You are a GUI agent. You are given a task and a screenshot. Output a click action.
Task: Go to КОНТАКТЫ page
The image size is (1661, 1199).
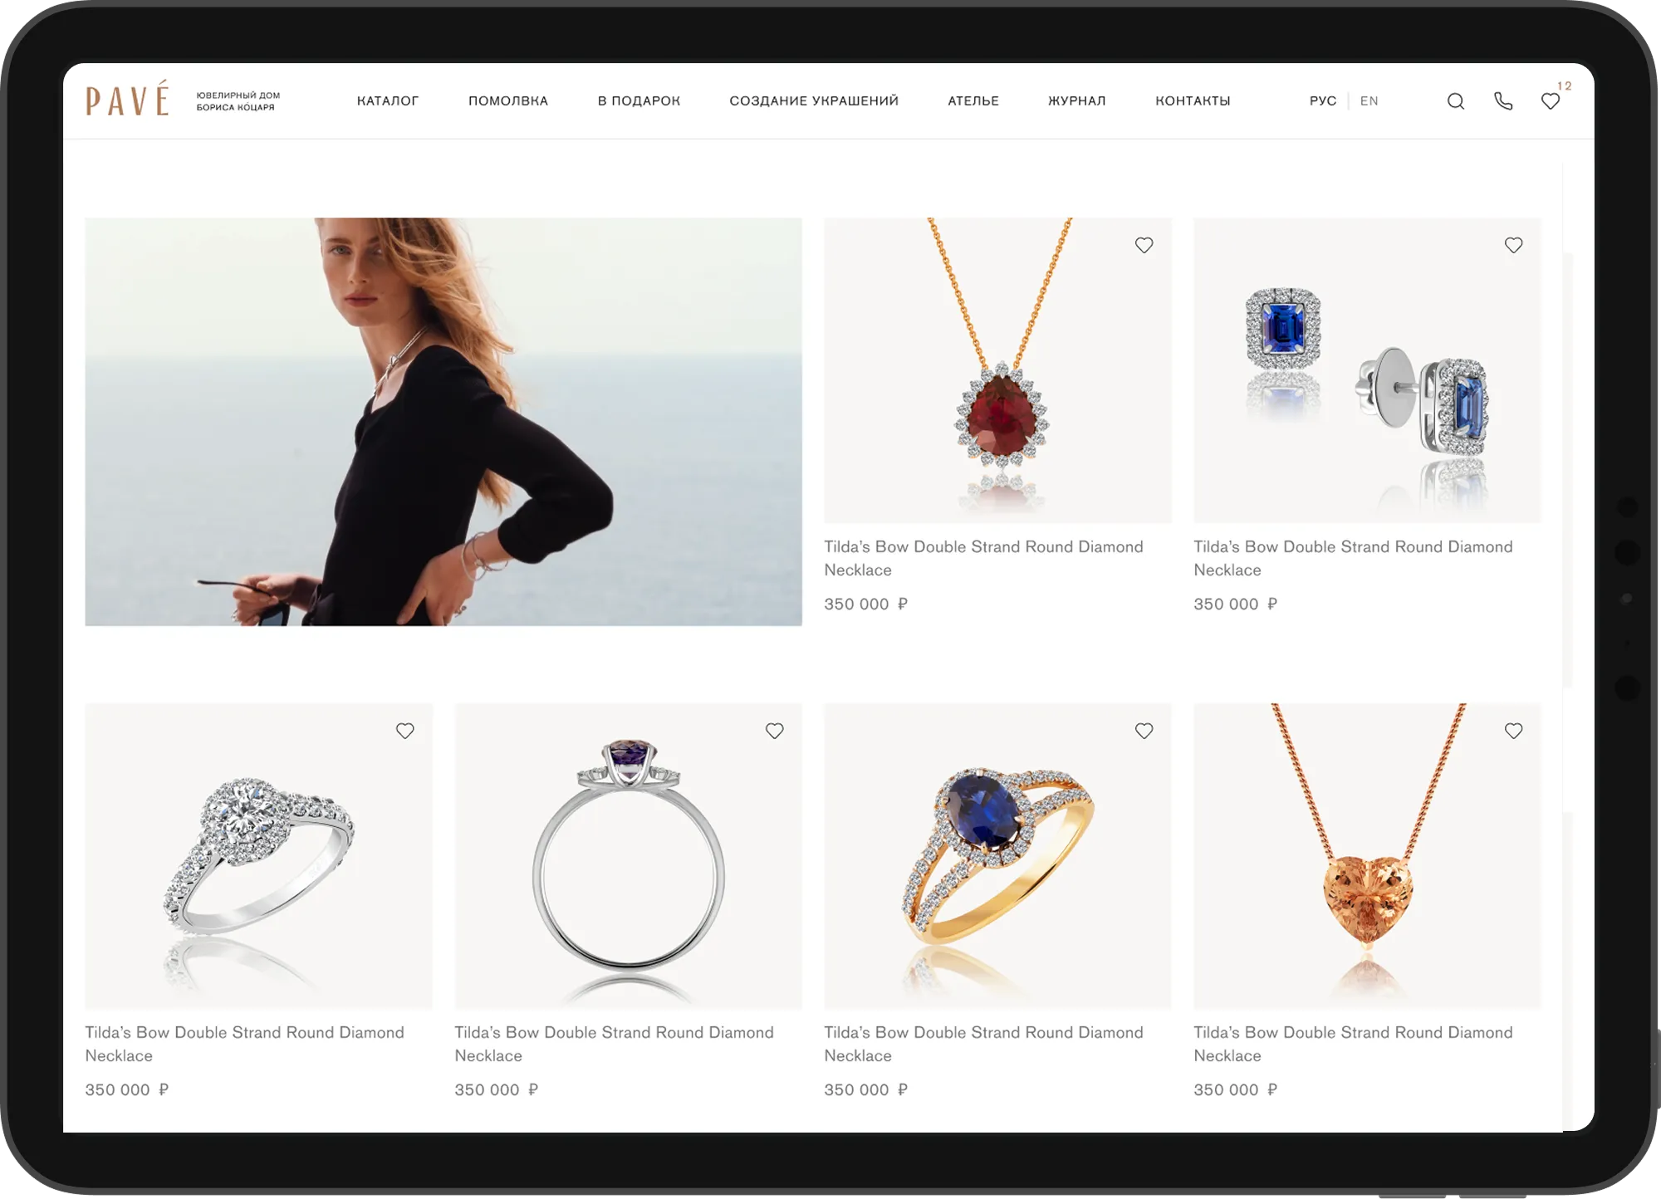1193,100
